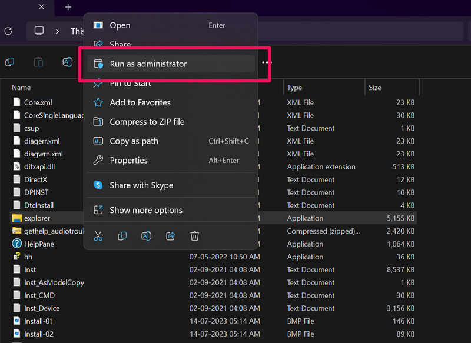Click the Cut scissors icon in context menu
471x343 pixels.
(98, 236)
